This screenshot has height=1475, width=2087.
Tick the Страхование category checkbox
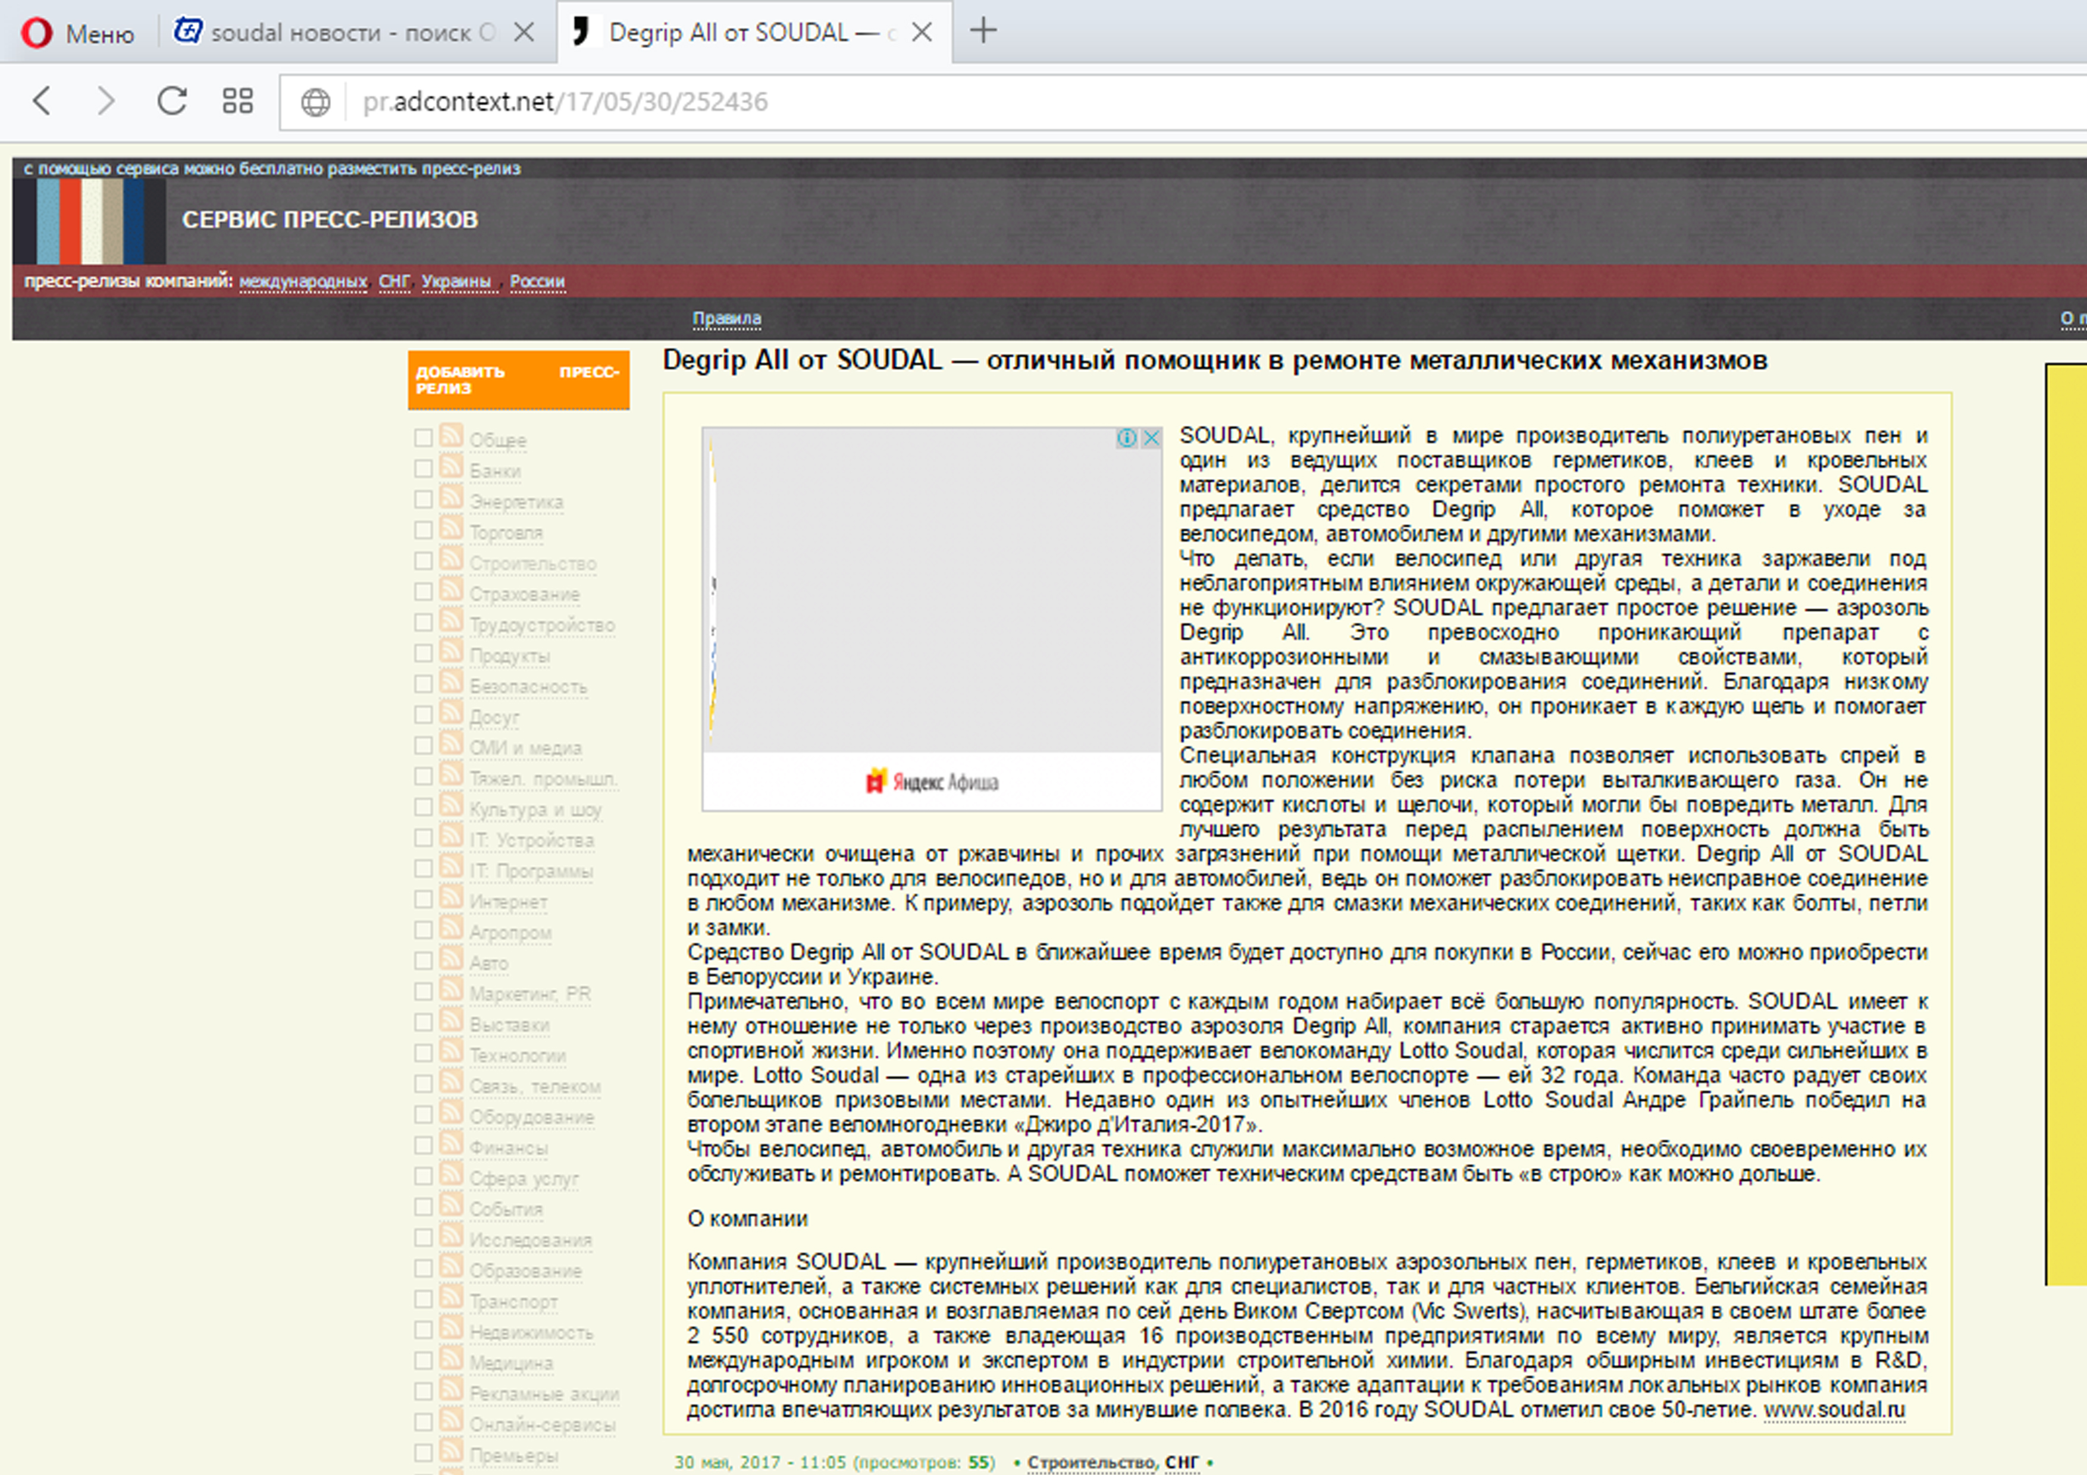click(x=422, y=592)
